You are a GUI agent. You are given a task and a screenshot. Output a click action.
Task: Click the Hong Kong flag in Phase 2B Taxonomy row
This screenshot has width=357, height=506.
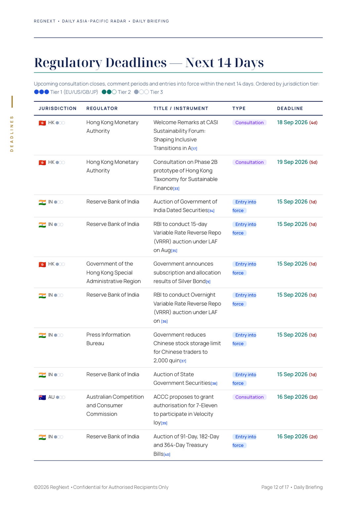coord(42,163)
